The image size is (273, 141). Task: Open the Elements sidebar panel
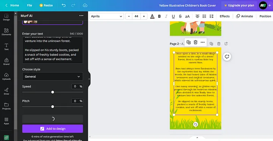6,32
